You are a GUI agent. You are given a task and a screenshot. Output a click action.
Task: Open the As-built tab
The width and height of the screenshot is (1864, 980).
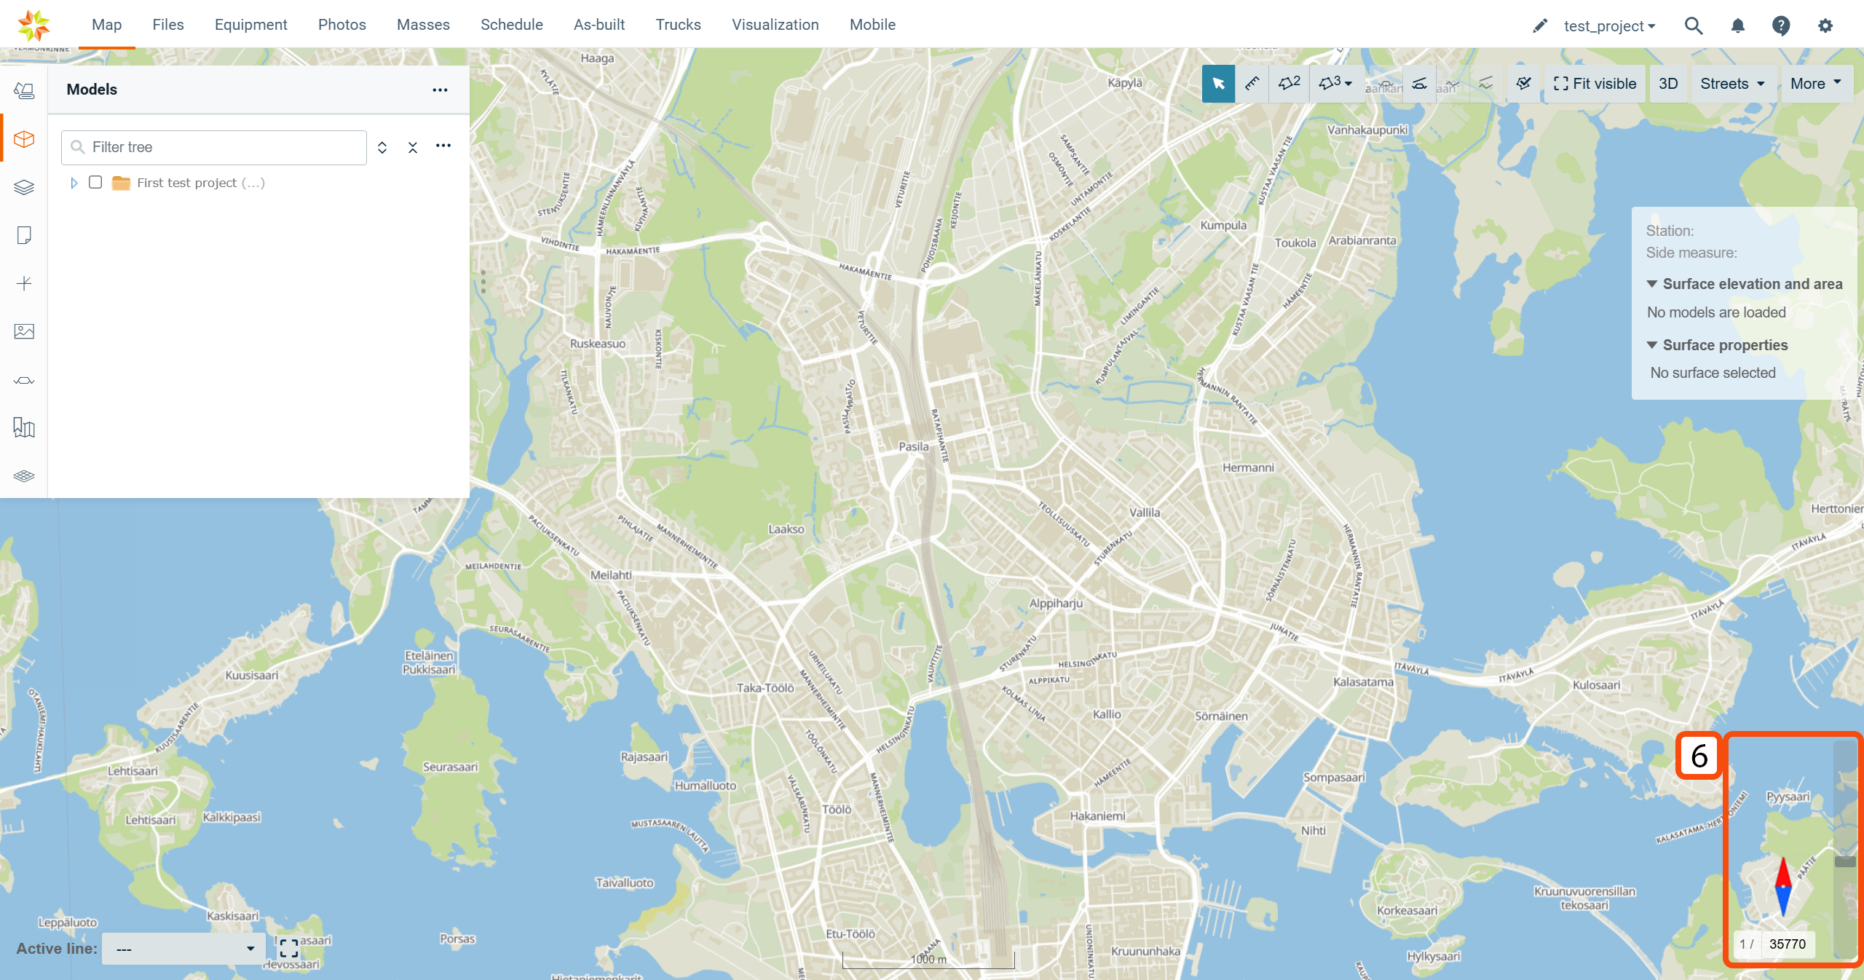599,25
